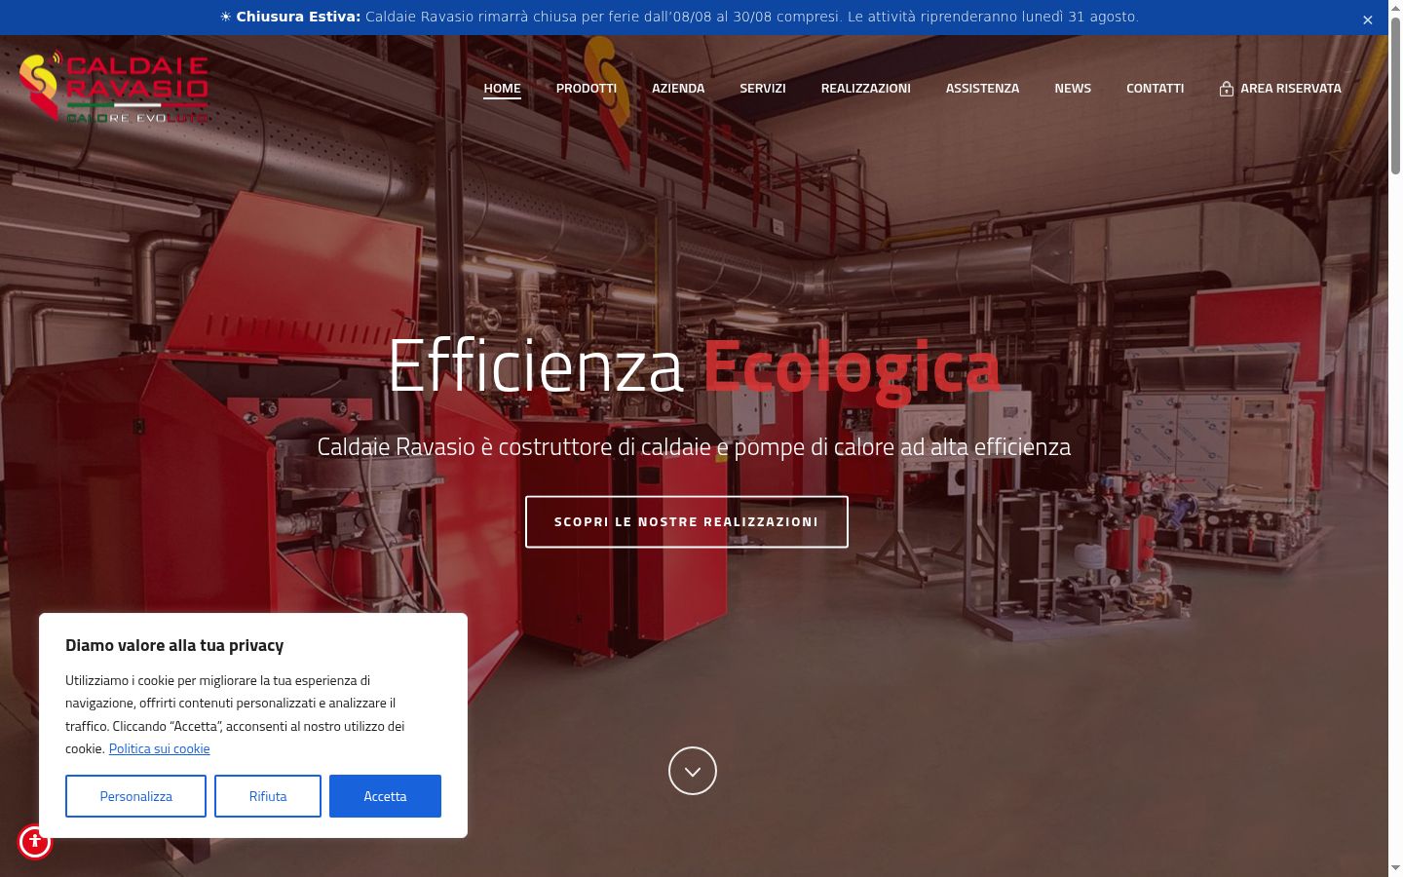1403x877 pixels.
Task: Open the Servizi menu
Action: click(x=763, y=88)
